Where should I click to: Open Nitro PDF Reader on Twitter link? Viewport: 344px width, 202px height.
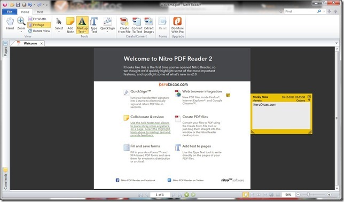coord(185,180)
